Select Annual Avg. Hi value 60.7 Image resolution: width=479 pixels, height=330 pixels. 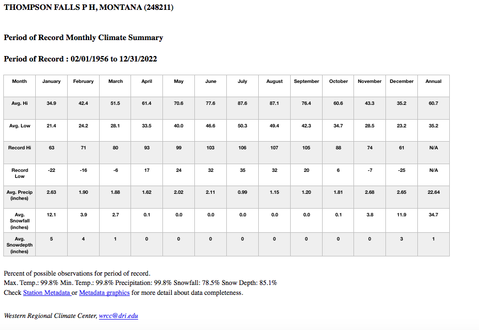pos(433,103)
